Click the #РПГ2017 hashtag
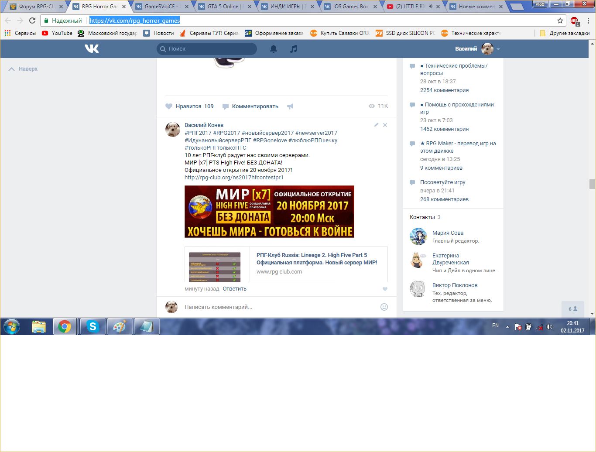596x452 pixels. [x=198, y=133]
